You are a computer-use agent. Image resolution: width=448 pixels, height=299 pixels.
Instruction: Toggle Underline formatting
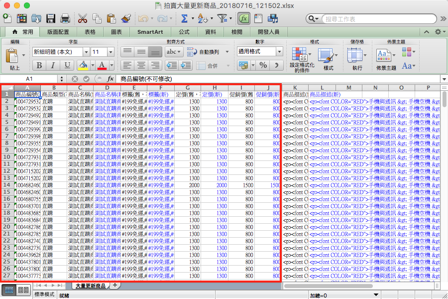67,65
